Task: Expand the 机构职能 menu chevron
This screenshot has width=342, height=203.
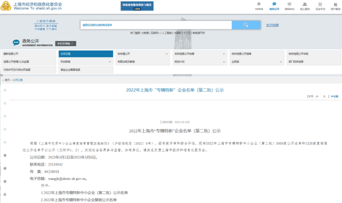Action: pyautogui.click(x=110, y=61)
